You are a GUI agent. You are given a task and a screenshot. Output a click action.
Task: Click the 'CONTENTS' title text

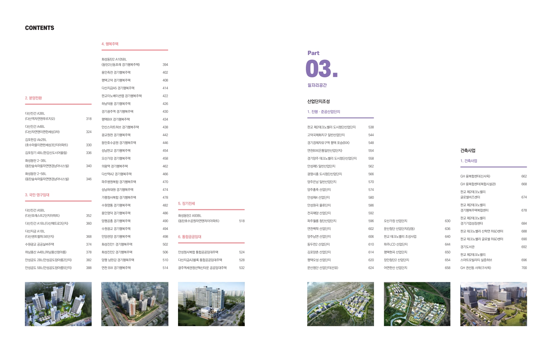tap(40, 28)
